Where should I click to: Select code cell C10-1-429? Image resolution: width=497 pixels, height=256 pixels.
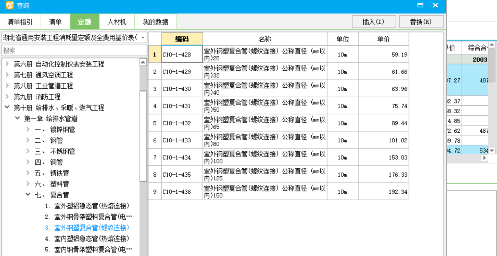182,72
